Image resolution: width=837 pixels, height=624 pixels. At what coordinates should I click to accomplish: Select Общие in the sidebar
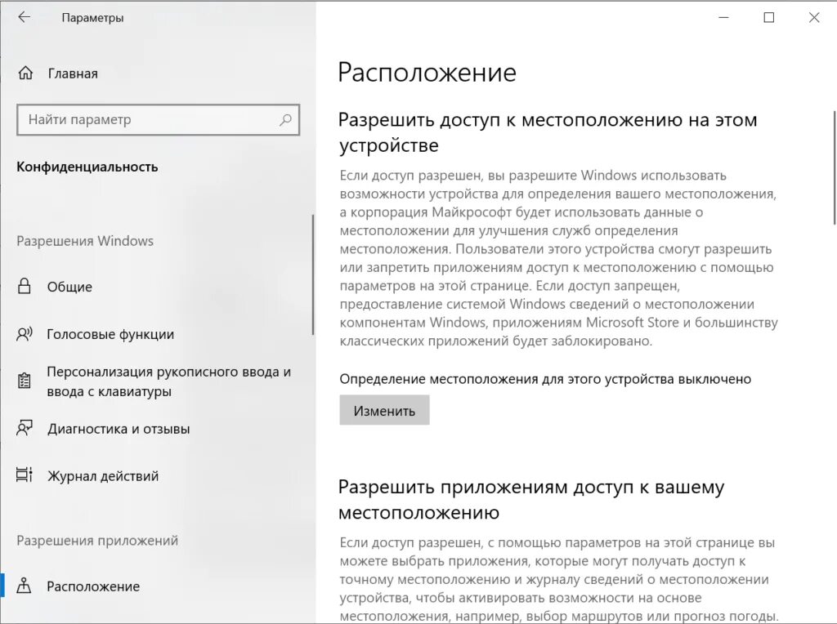pos(69,287)
